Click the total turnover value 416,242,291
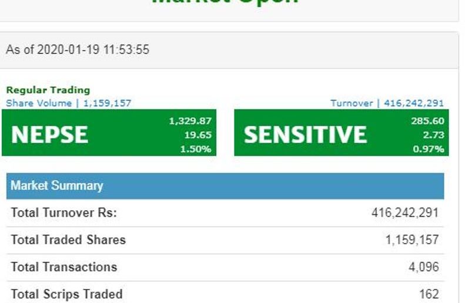The width and height of the screenshot is (465, 303). (x=405, y=213)
